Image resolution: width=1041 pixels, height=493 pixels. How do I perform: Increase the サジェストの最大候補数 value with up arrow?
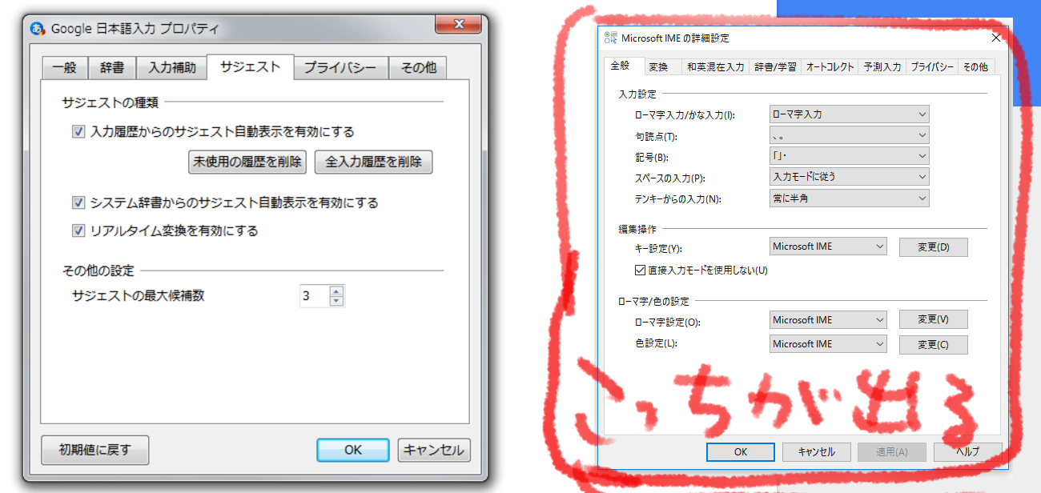point(336,291)
